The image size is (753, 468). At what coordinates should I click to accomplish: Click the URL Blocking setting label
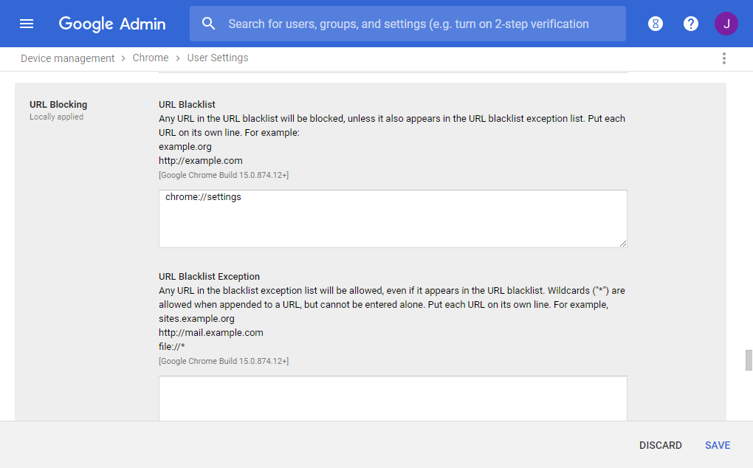(58, 105)
